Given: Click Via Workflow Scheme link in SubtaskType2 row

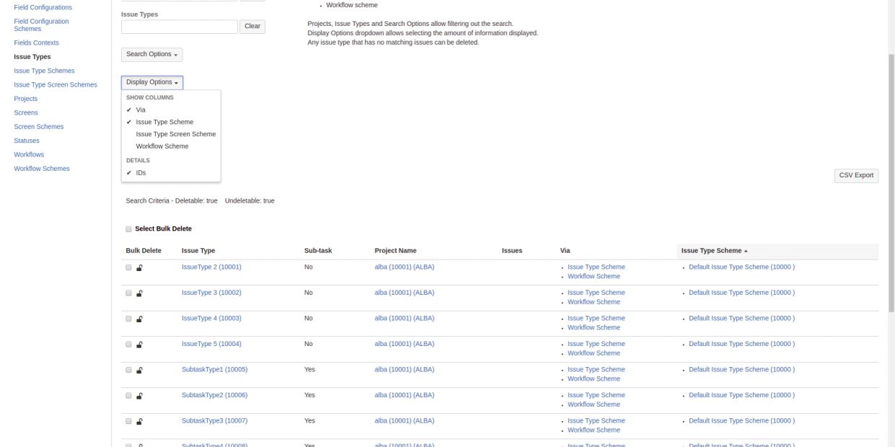Looking at the screenshot, I should (x=594, y=404).
